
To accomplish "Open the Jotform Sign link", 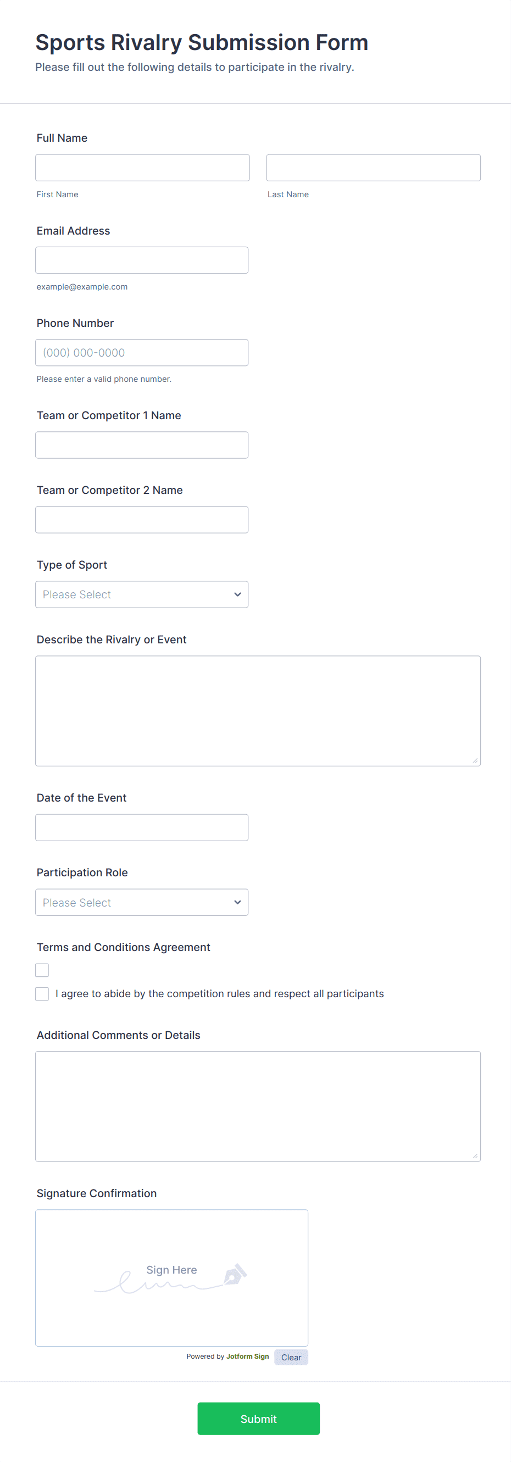I will pyautogui.click(x=248, y=1357).
